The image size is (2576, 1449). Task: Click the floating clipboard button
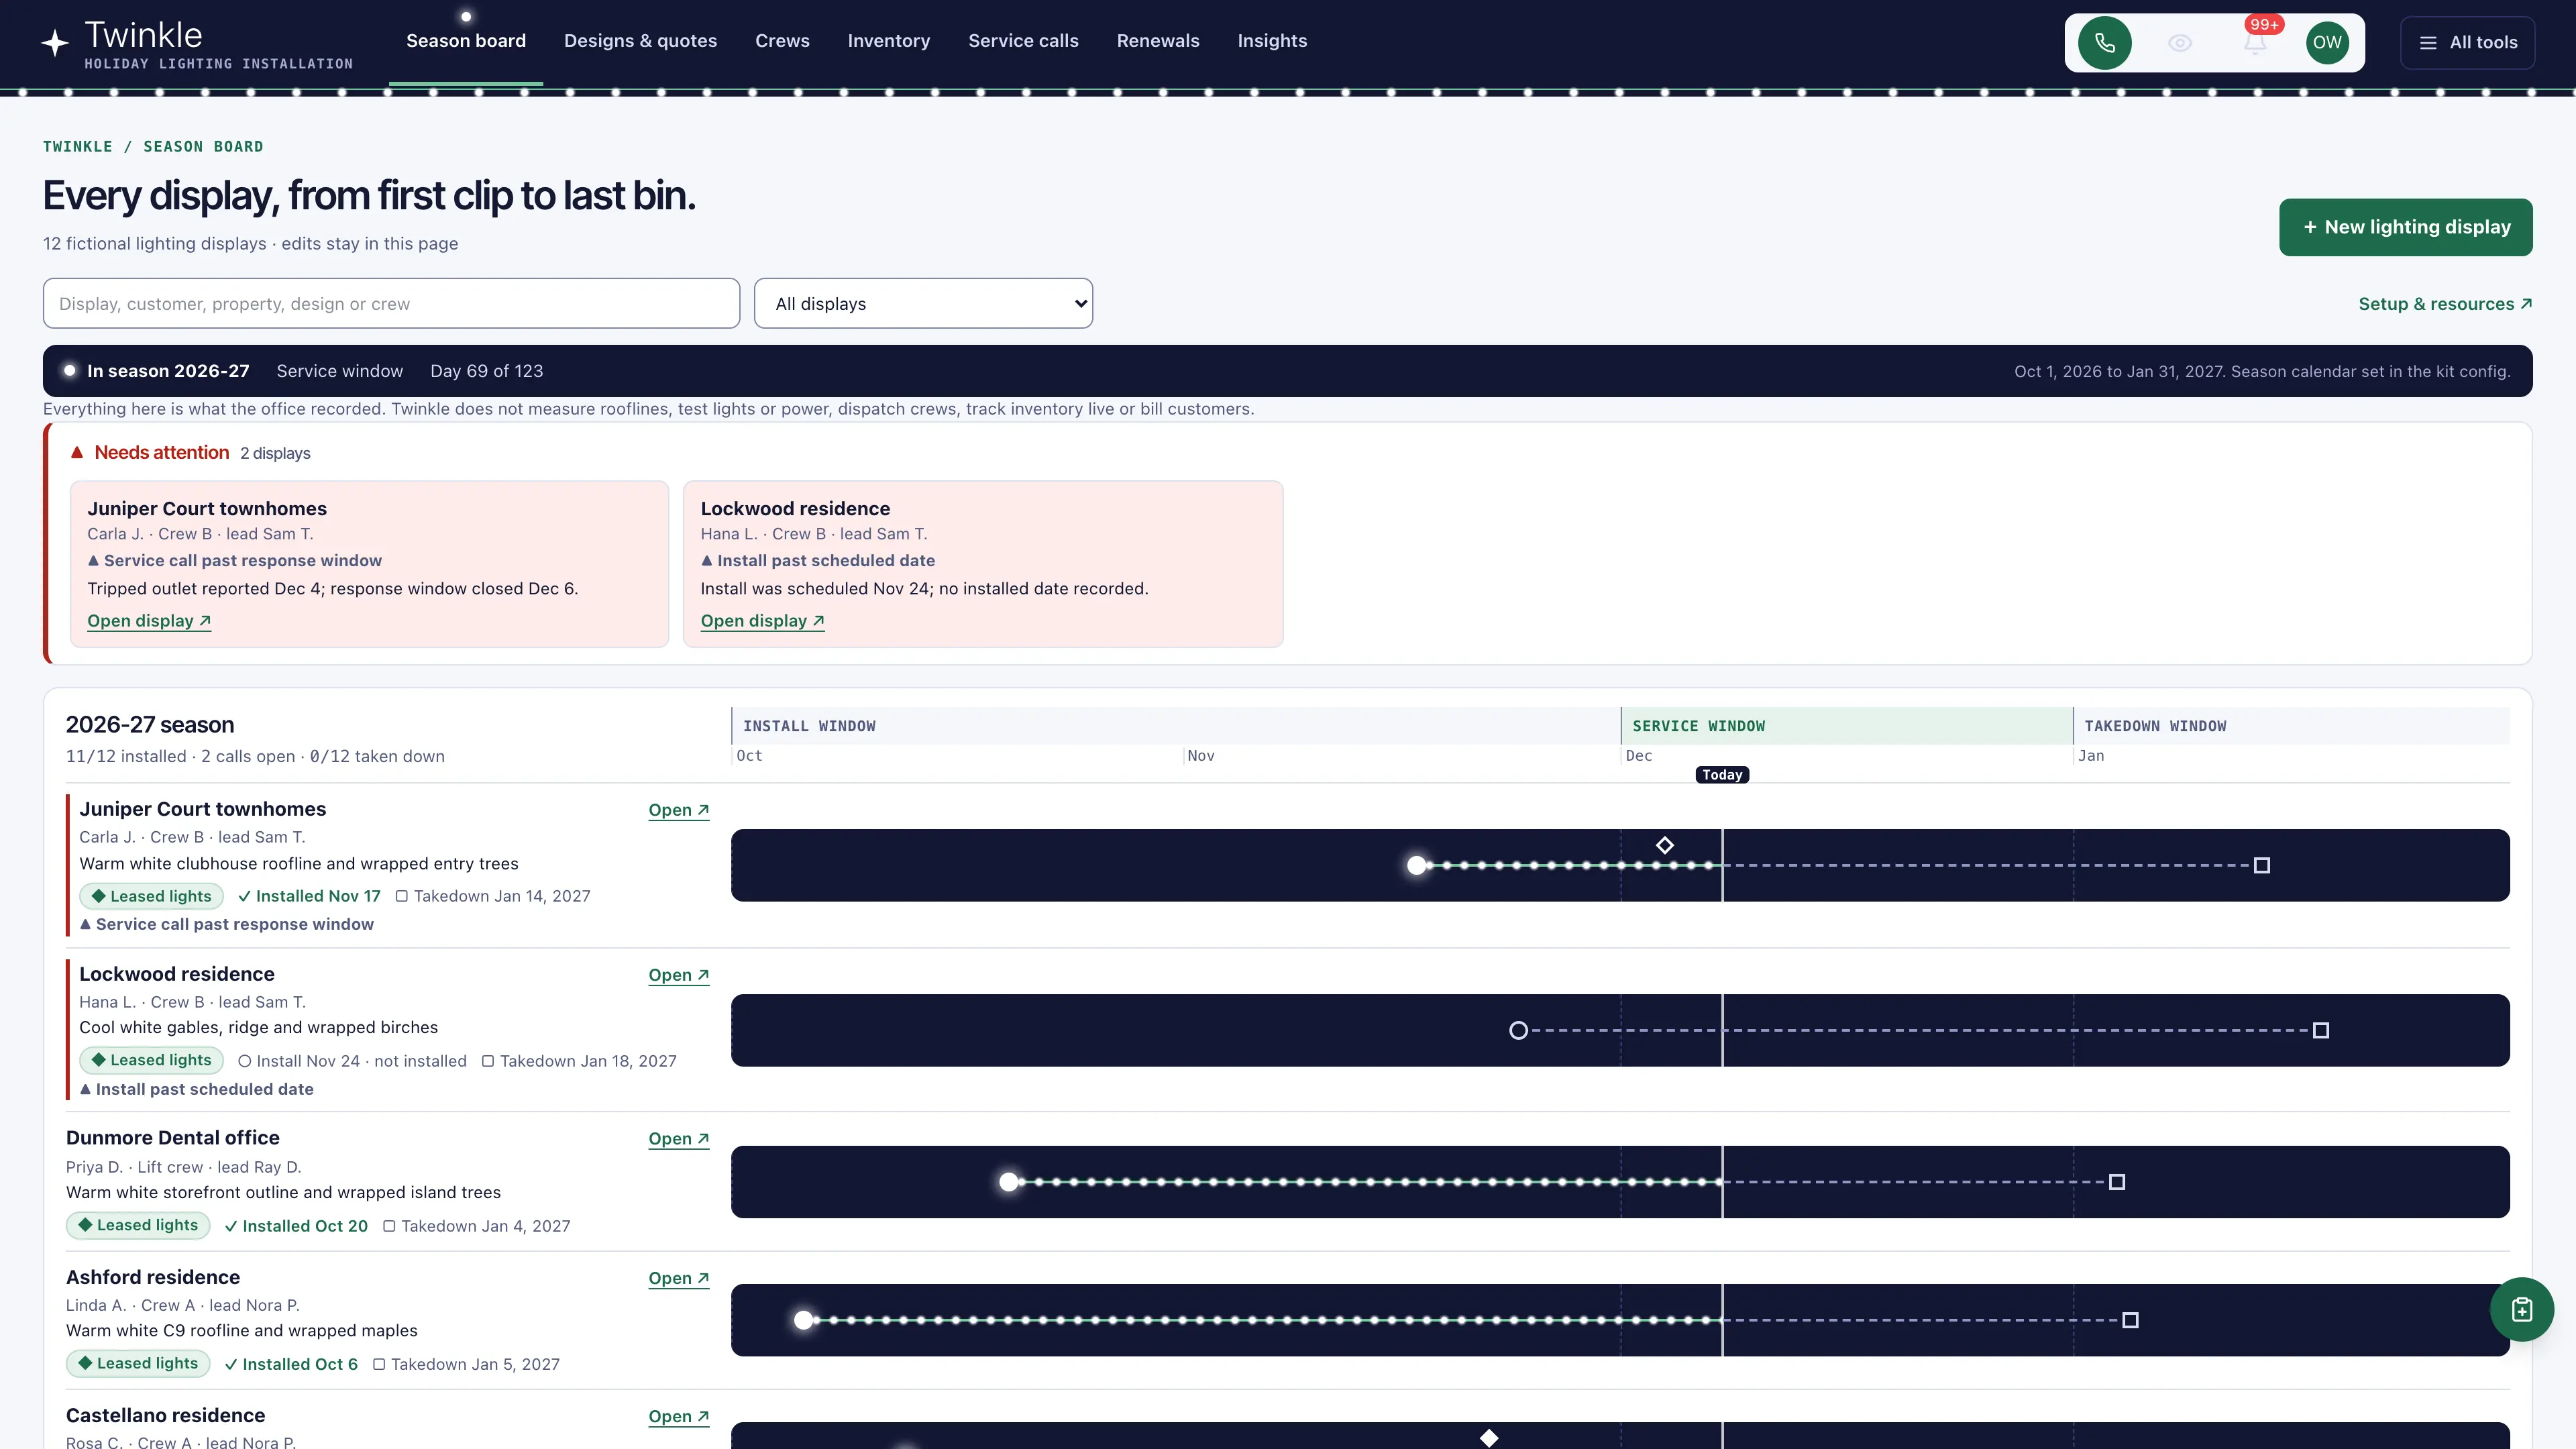coord(2521,1309)
